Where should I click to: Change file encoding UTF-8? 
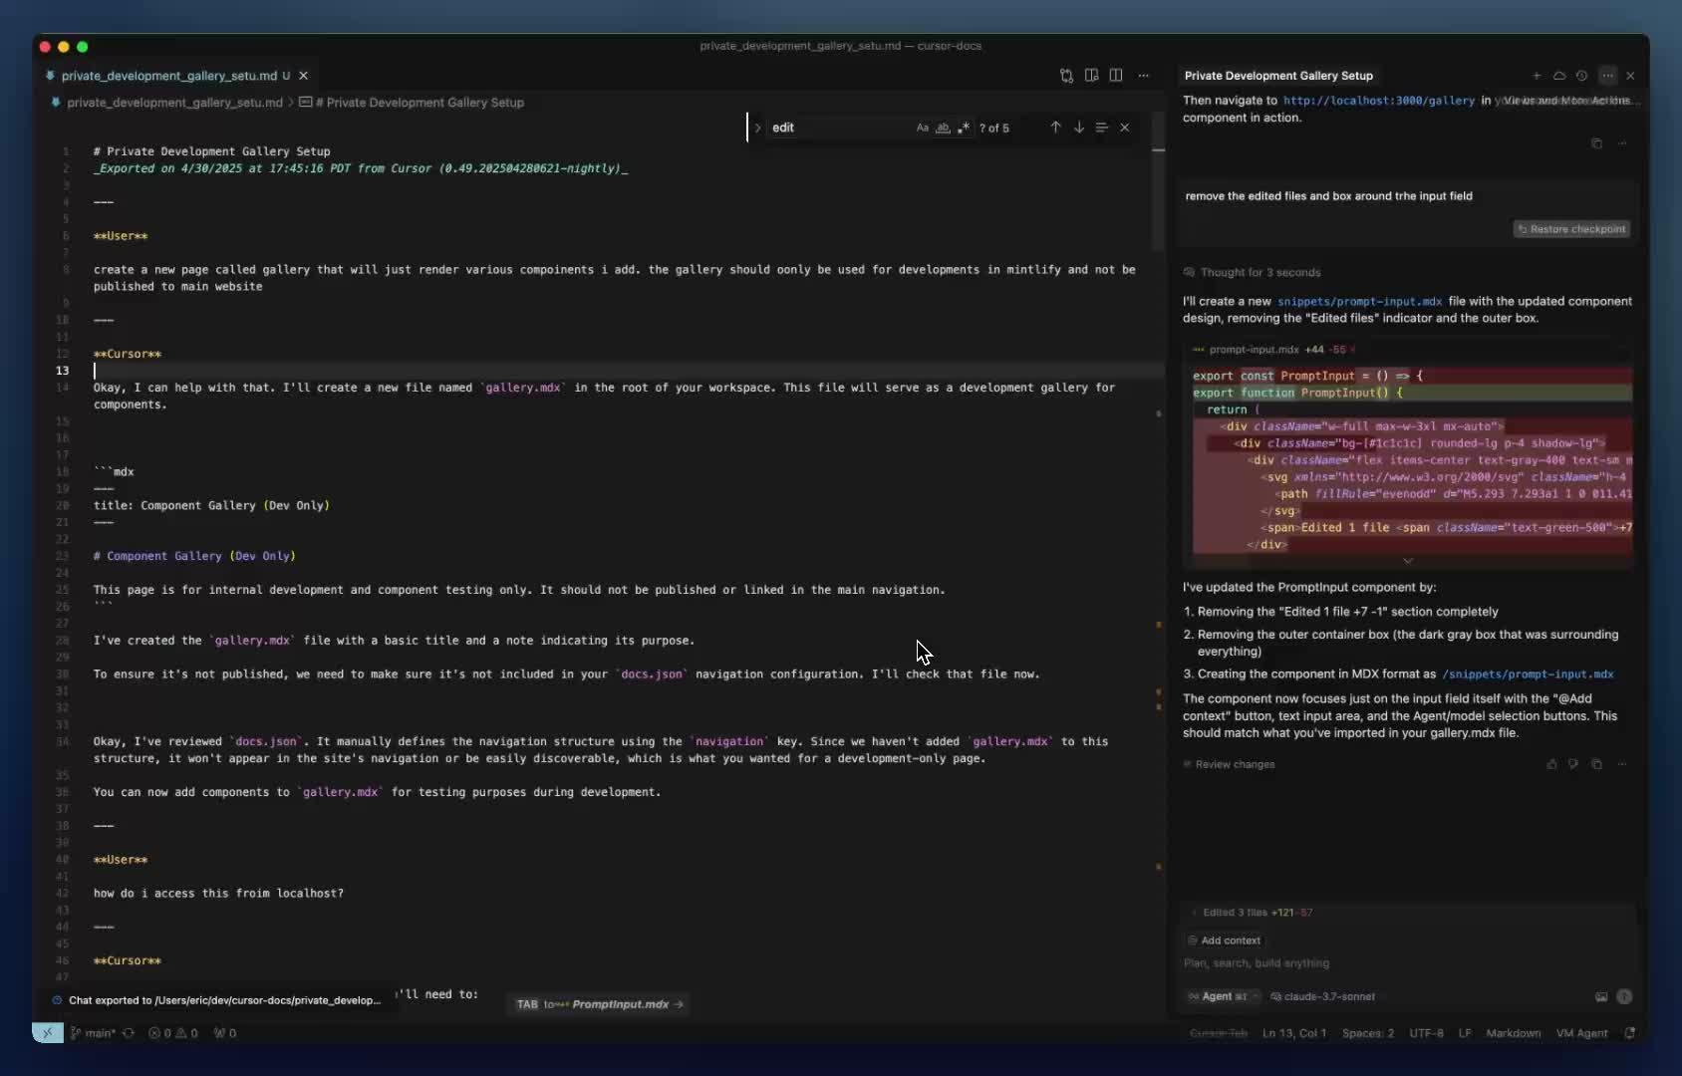[x=1426, y=1033]
